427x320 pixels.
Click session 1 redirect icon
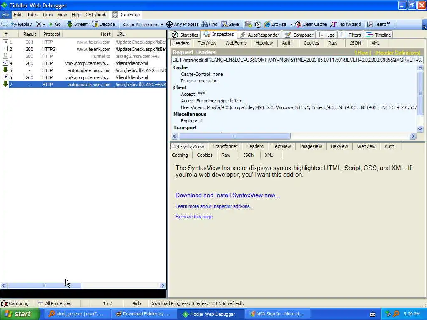(x=5, y=42)
